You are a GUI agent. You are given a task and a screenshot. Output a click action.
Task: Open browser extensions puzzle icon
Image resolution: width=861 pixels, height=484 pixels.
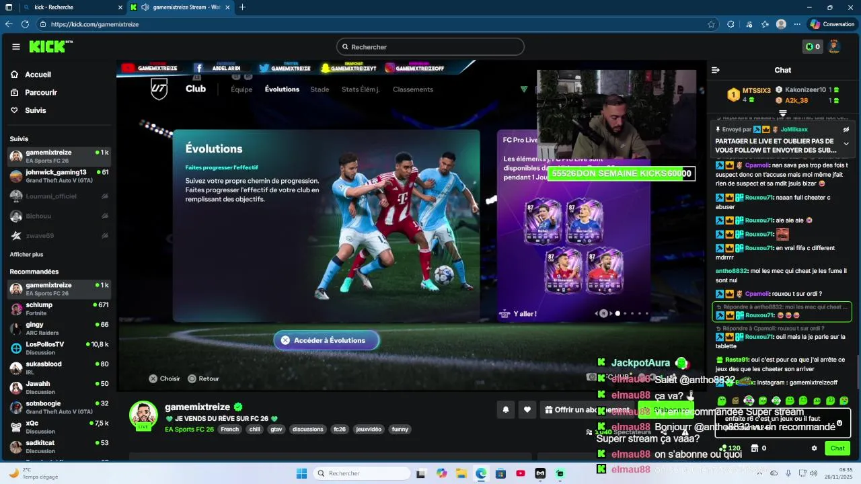(731, 24)
